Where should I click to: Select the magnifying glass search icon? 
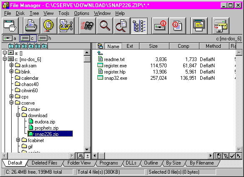pyautogui.click(x=105, y=26)
